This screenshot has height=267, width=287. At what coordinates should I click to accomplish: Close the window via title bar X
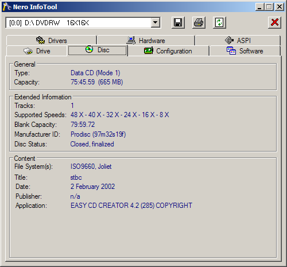280,7
